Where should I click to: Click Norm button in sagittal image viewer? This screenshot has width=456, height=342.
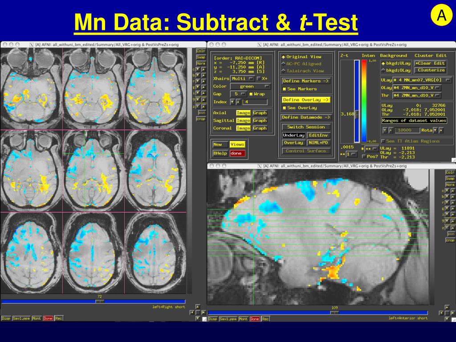point(450,185)
